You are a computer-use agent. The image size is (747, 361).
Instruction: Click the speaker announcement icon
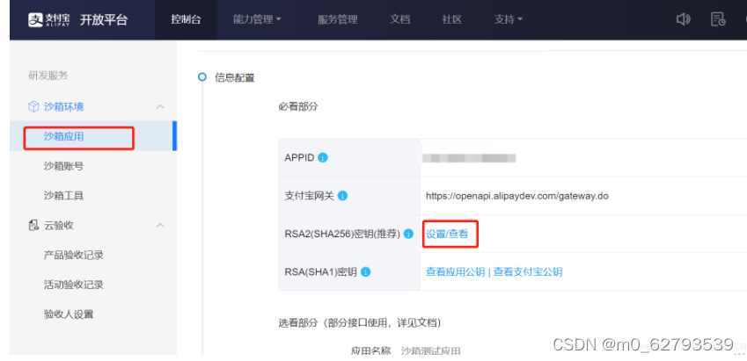coord(683,19)
